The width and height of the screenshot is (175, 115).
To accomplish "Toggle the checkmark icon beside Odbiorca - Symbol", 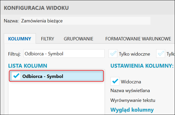I will 17,76.
